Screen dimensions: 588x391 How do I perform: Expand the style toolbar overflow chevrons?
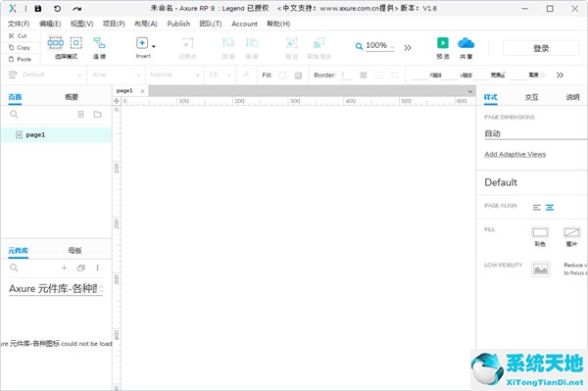(560, 75)
